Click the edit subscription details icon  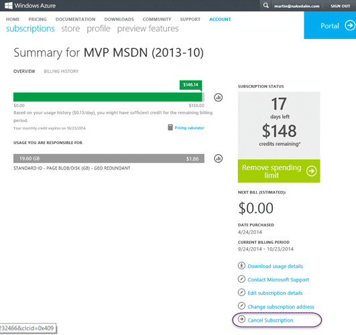[x=241, y=292]
